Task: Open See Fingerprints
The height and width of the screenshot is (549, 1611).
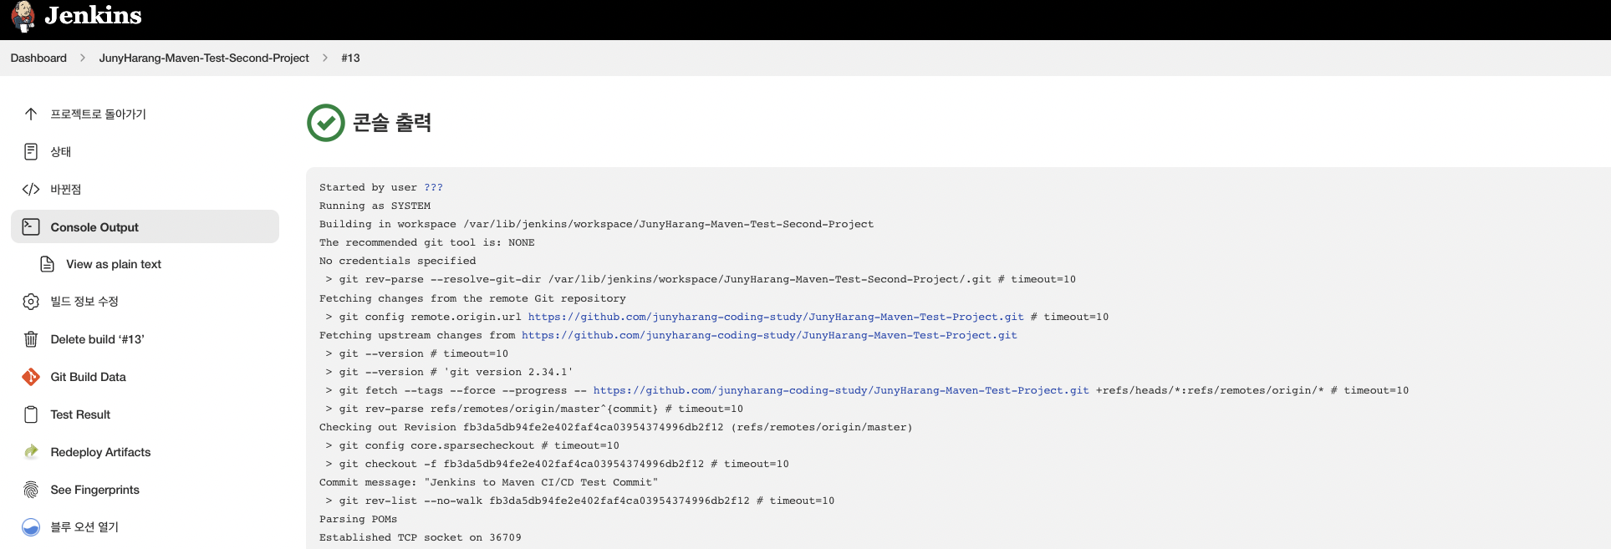Action: coord(94,490)
